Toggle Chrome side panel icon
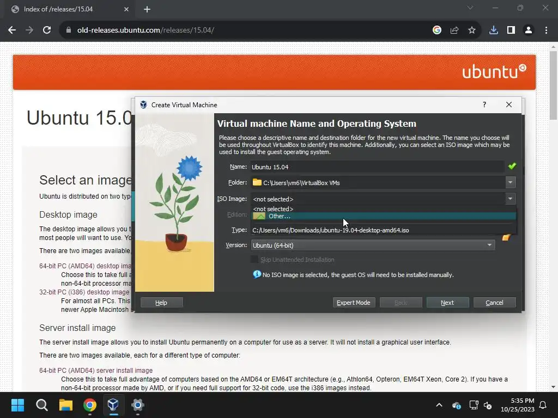 pos(511,30)
